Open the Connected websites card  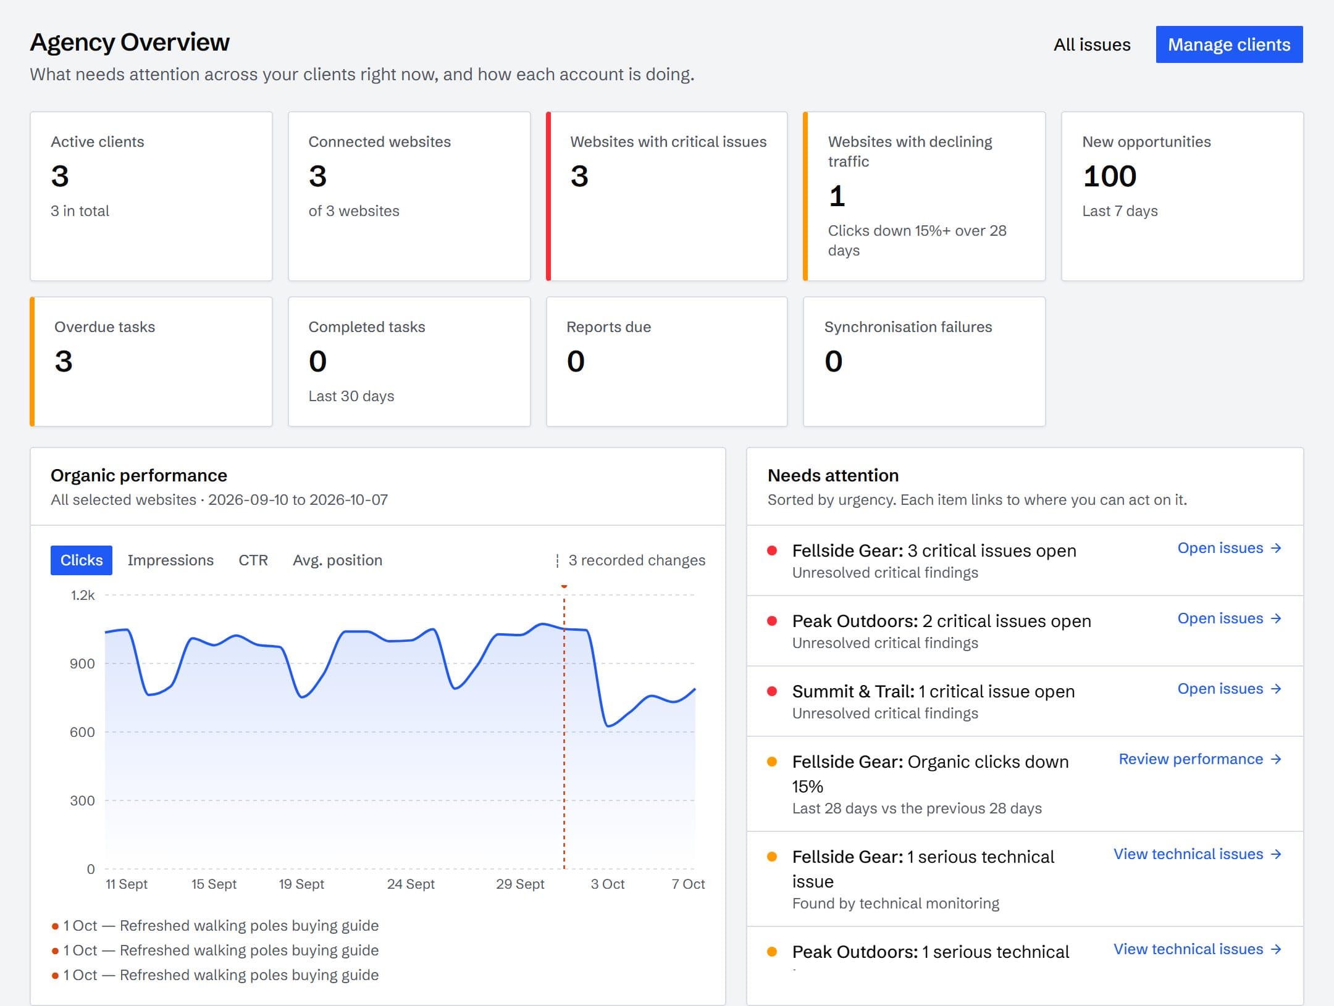tap(409, 196)
